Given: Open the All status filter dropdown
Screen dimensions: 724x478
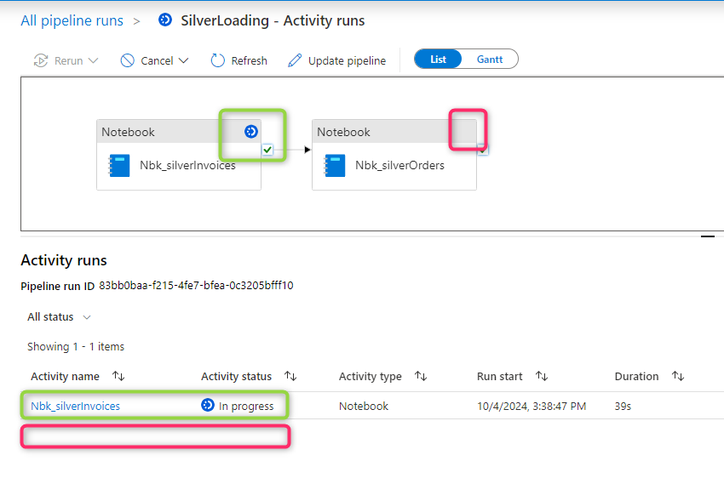Looking at the screenshot, I should pos(59,316).
